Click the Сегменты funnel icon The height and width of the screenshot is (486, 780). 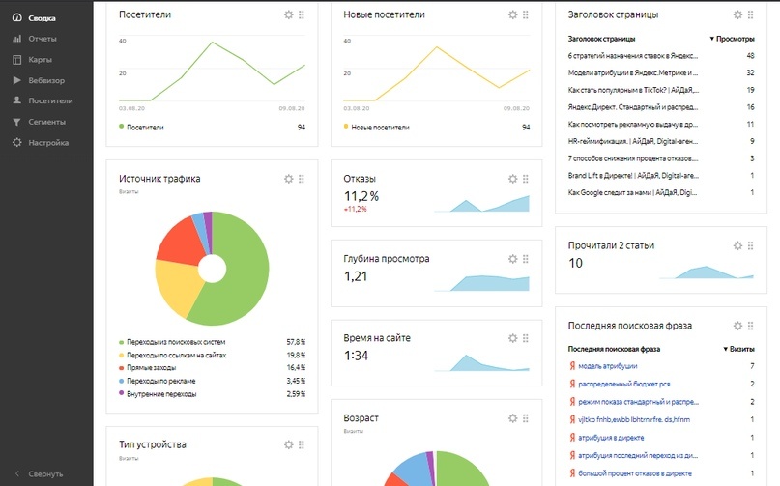tap(16, 122)
